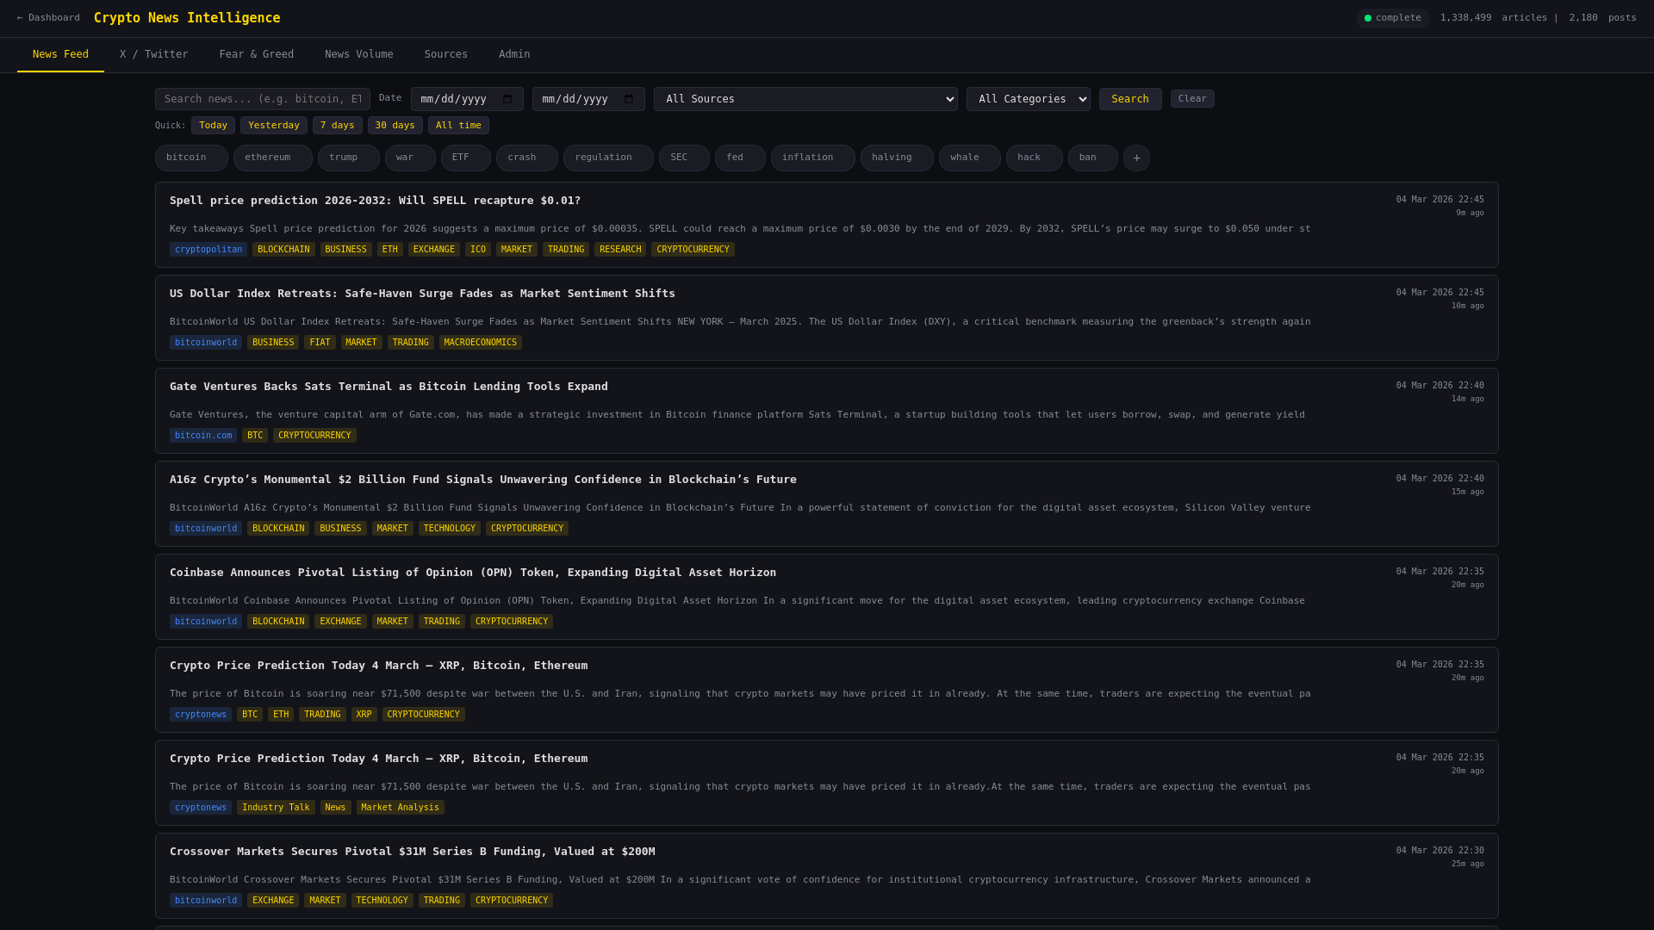Apply the Yesterday quick filter
The width and height of the screenshot is (1654, 930).
(273, 126)
